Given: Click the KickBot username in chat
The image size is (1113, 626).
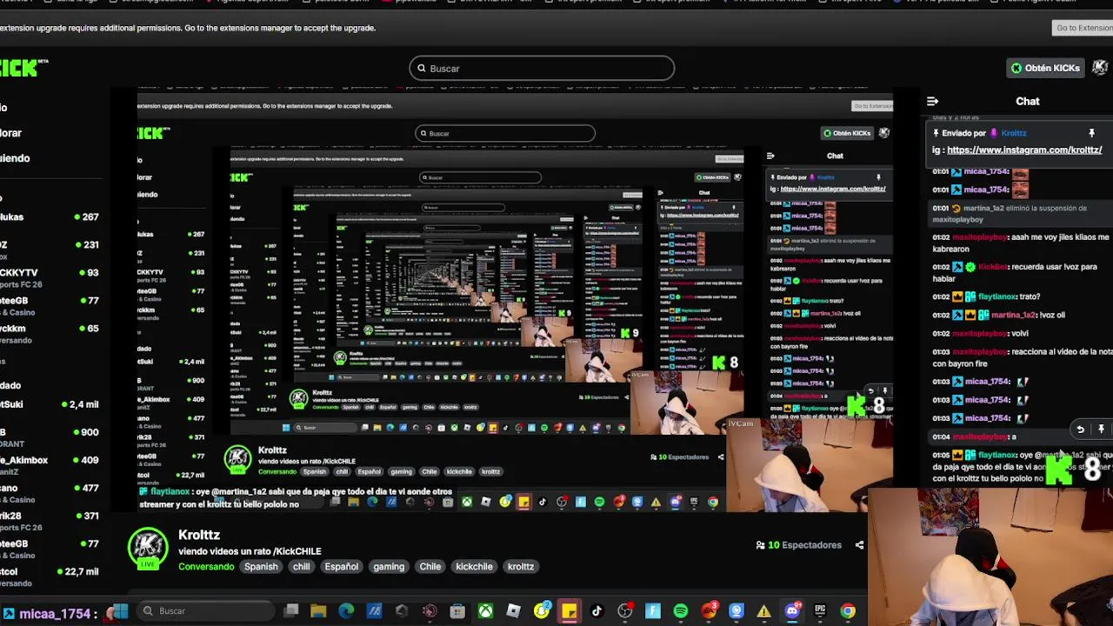Looking at the screenshot, I should [x=992, y=267].
